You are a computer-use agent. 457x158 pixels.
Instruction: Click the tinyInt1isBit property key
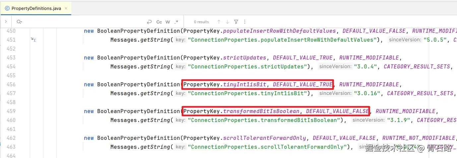point(244,84)
